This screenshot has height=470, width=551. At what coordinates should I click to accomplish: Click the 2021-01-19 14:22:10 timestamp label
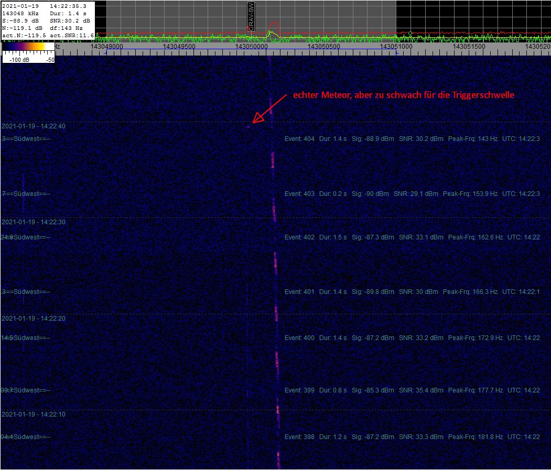click(34, 414)
